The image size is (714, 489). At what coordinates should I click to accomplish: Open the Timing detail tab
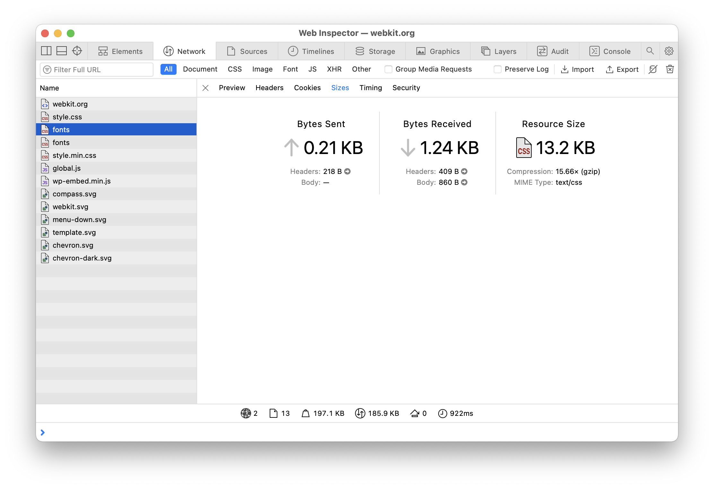[x=370, y=88]
